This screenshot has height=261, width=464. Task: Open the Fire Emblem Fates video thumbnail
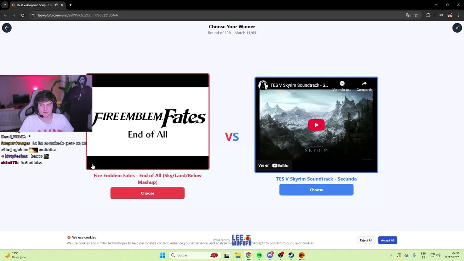point(148,121)
